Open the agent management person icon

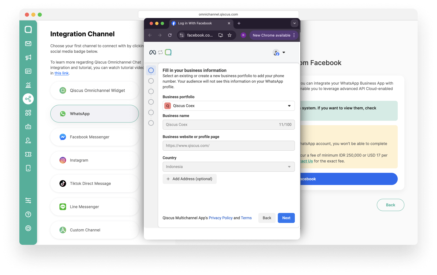pos(28,140)
